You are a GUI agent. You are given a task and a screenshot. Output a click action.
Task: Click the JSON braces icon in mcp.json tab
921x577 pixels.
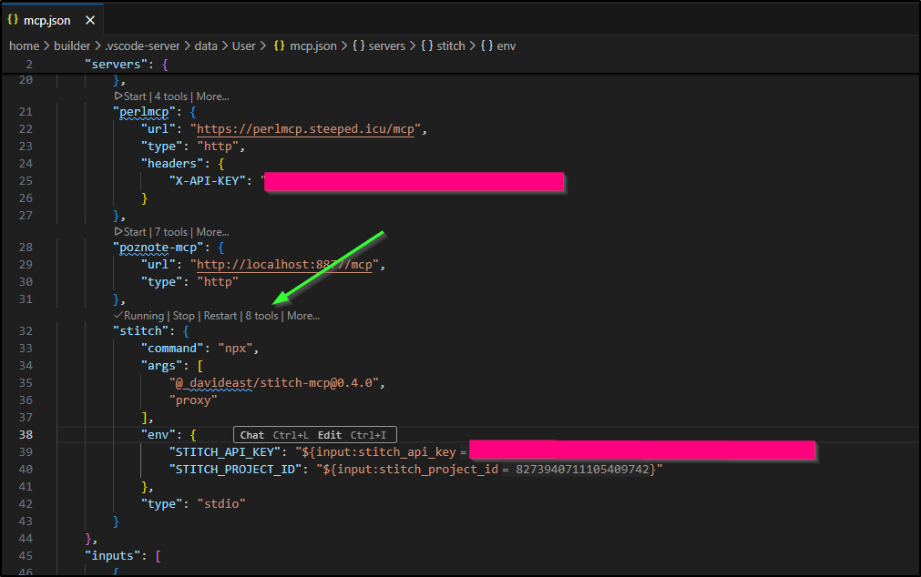13,20
